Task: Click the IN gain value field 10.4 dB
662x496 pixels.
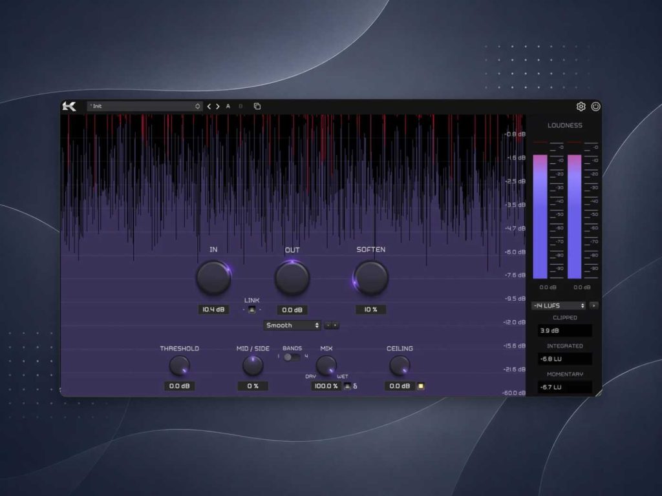Action: tap(213, 309)
